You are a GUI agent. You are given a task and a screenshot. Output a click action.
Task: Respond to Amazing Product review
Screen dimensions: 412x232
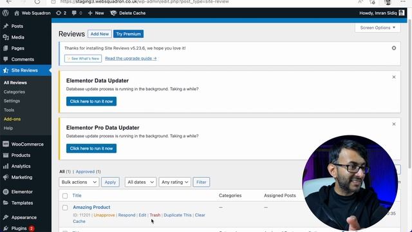click(x=127, y=215)
